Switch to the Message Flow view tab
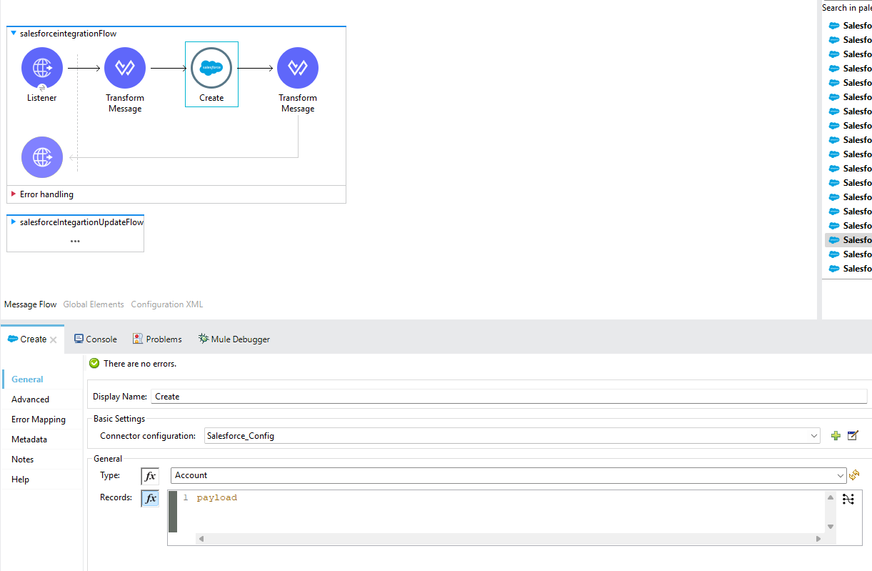The height and width of the screenshot is (571, 872). click(31, 304)
